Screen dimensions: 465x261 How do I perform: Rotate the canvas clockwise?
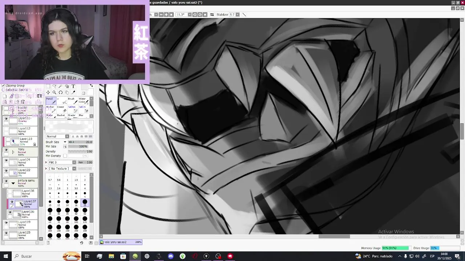[200, 14]
